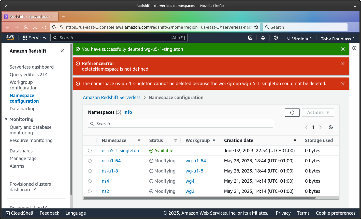Select radio for ns-u1-8

tap(90, 171)
